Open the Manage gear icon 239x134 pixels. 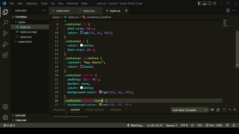[x=5, y=118]
